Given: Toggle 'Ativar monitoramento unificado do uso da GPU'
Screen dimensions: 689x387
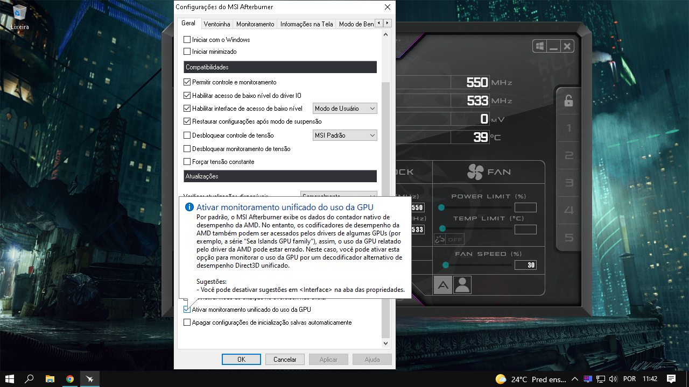Looking at the screenshot, I should (187, 310).
